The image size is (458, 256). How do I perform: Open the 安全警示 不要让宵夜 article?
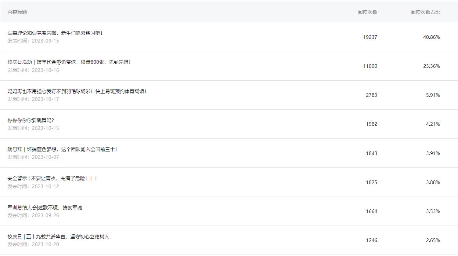coord(53,178)
